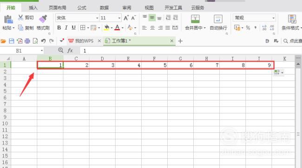
Task: Click the Copy icon
Action: pos(20,28)
